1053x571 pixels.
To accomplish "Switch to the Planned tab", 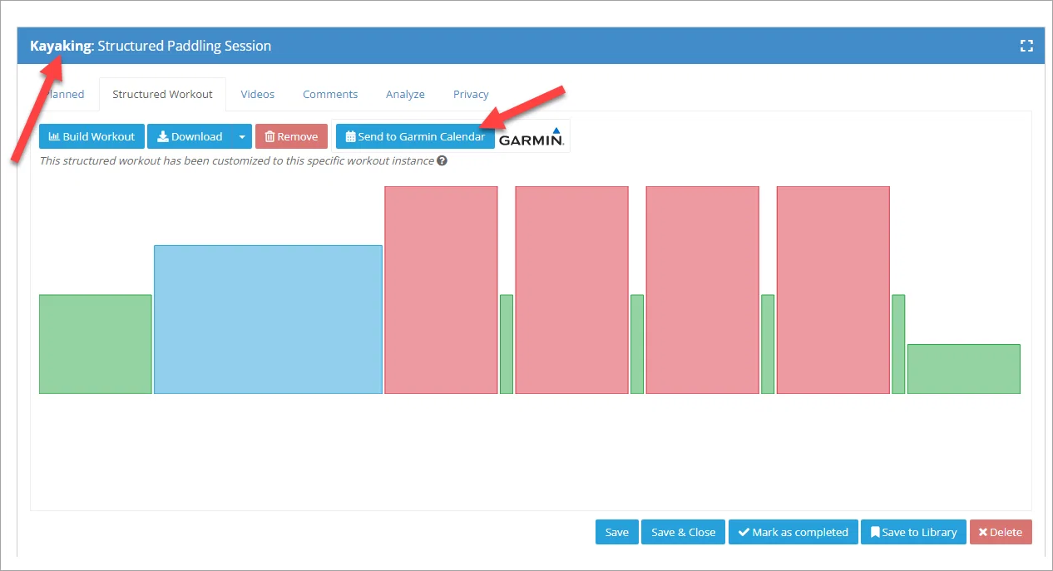I will pyautogui.click(x=65, y=94).
